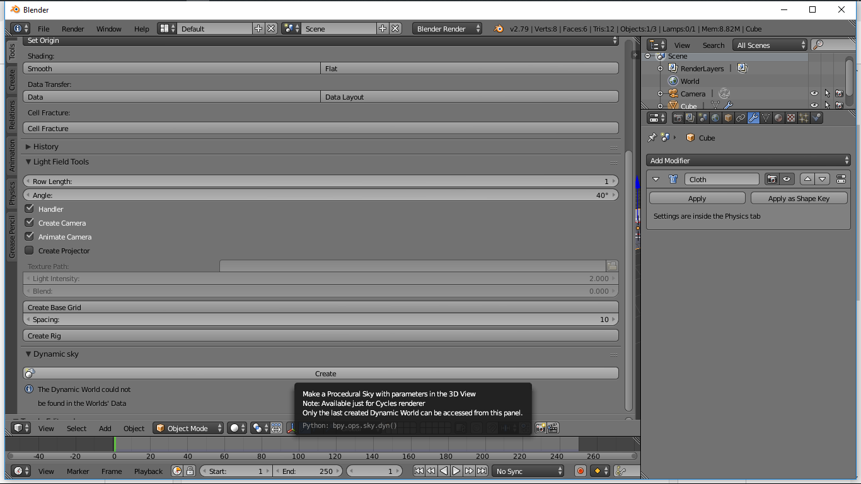Open the File menu

pos(43,28)
